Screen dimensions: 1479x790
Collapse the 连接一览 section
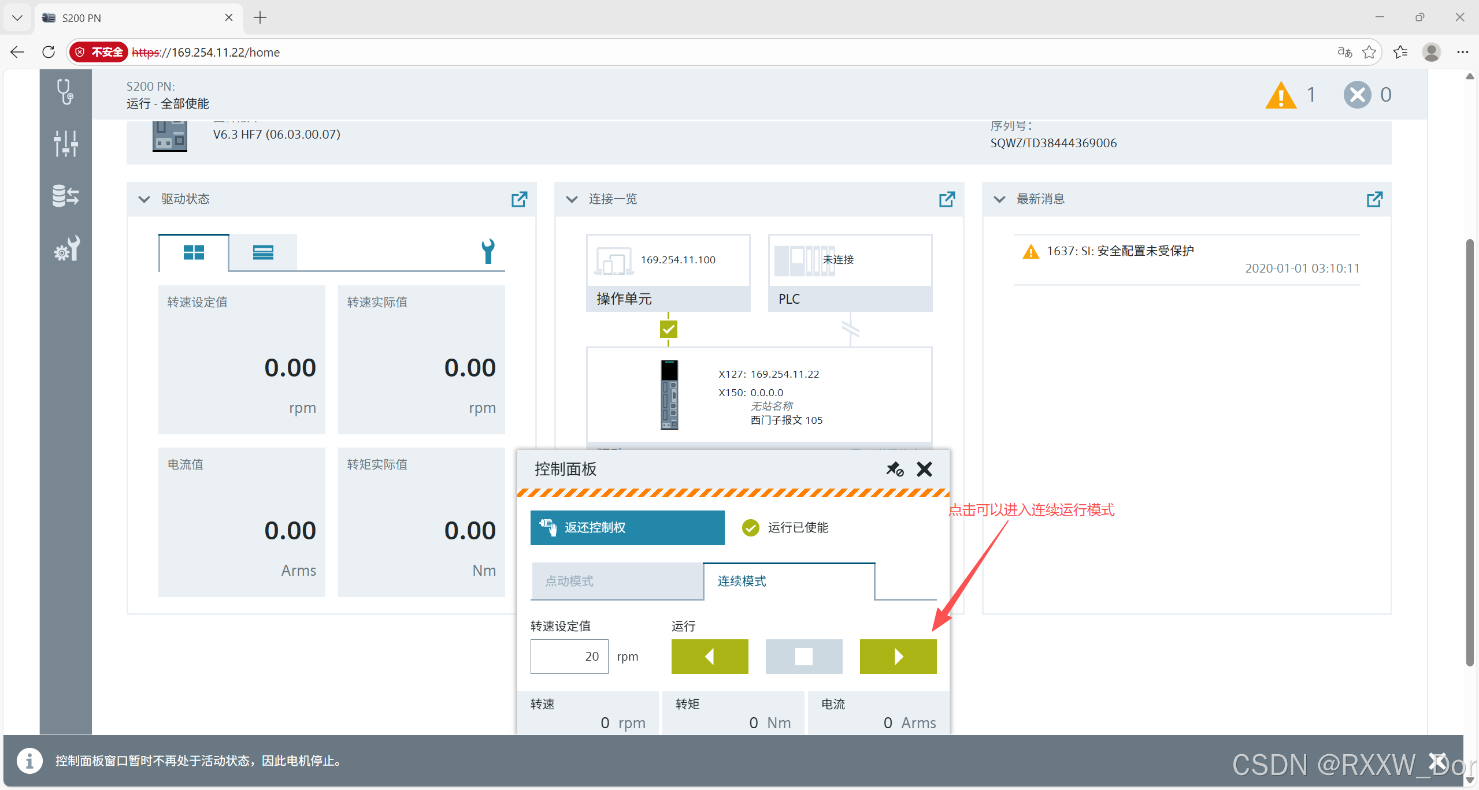[x=572, y=199]
